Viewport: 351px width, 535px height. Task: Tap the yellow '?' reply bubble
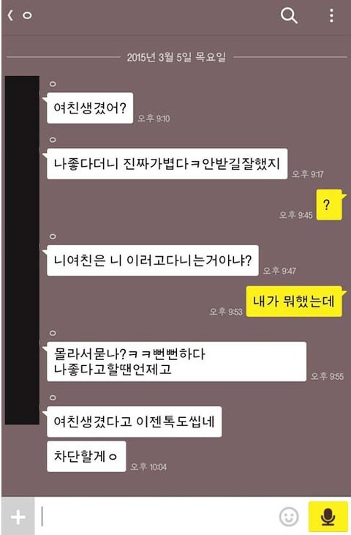click(x=329, y=205)
